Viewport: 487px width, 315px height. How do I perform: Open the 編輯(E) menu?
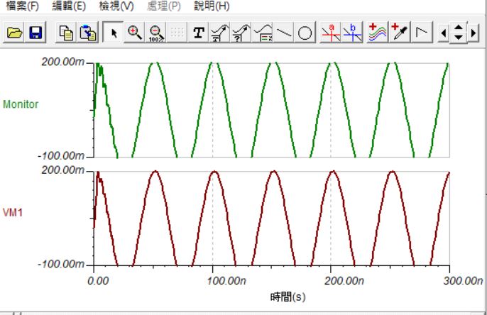click(x=69, y=6)
